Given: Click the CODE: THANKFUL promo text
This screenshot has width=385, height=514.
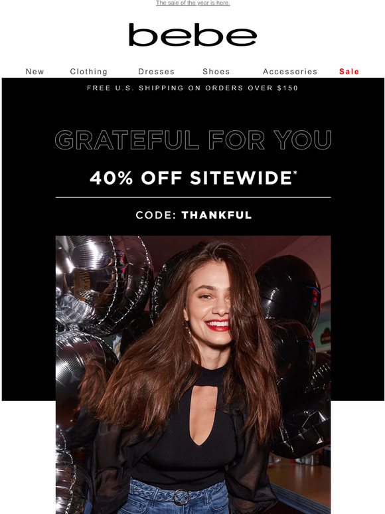Looking at the screenshot, I should coord(194,215).
